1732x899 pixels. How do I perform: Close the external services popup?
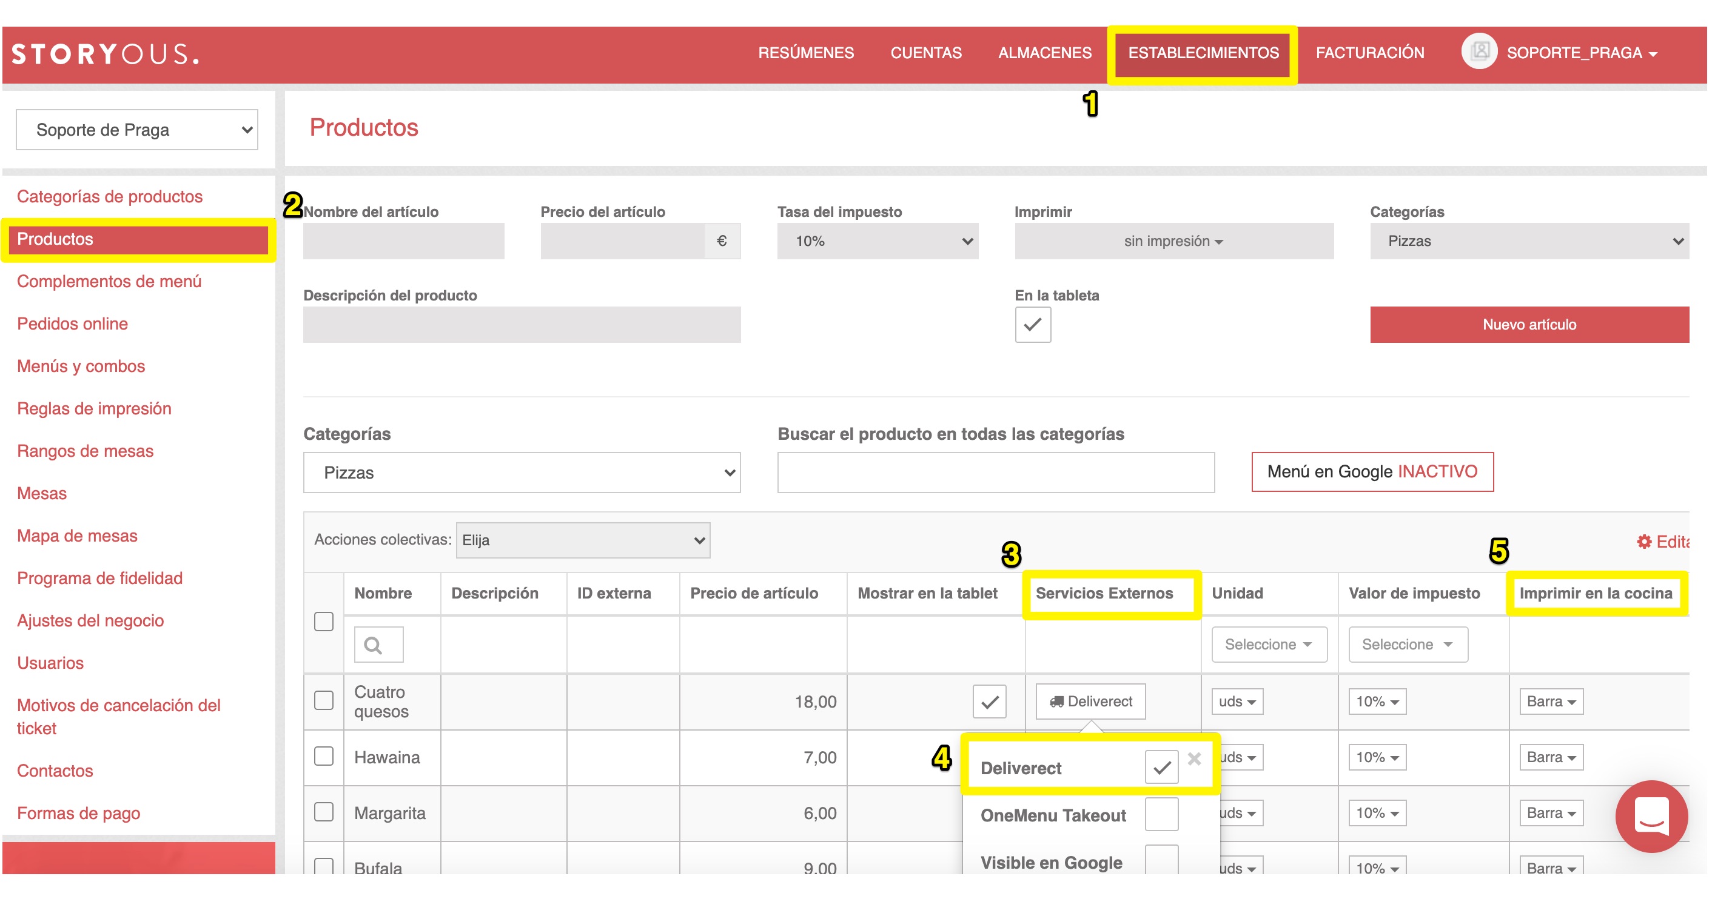1194,758
